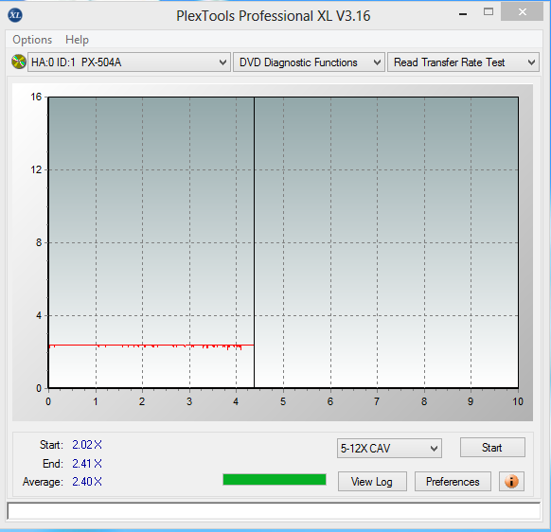
Task: Click the View Log button
Action: click(x=372, y=482)
